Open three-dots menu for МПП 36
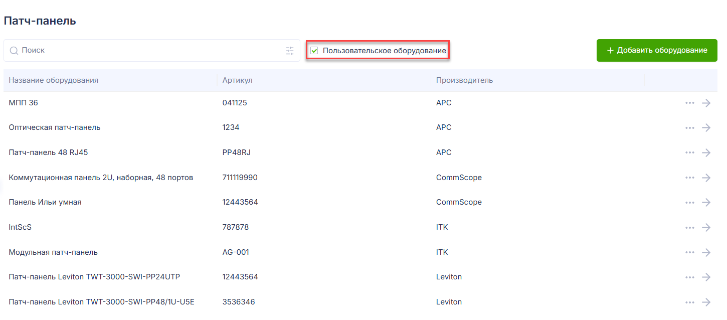Image resolution: width=727 pixels, height=320 pixels. pyautogui.click(x=690, y=103)
